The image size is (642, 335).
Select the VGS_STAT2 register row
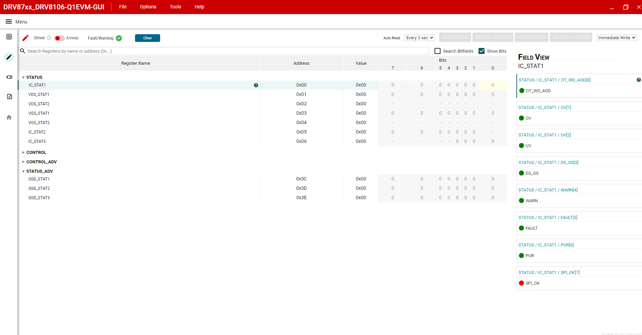click(x=262, y=123)
